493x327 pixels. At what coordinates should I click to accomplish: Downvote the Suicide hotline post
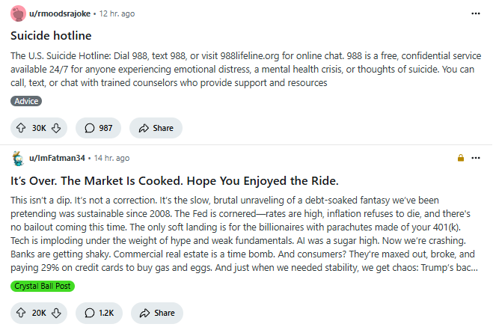coord(56,128)
